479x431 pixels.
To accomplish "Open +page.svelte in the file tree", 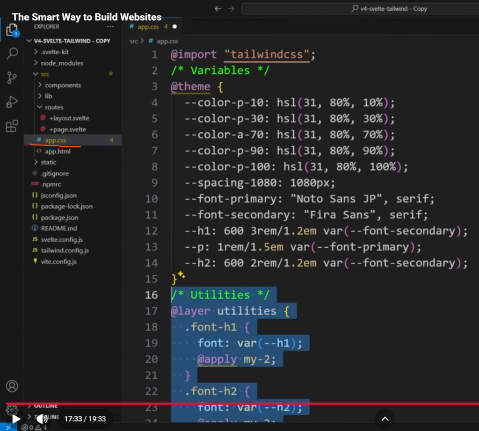I will tap(67, 129).
